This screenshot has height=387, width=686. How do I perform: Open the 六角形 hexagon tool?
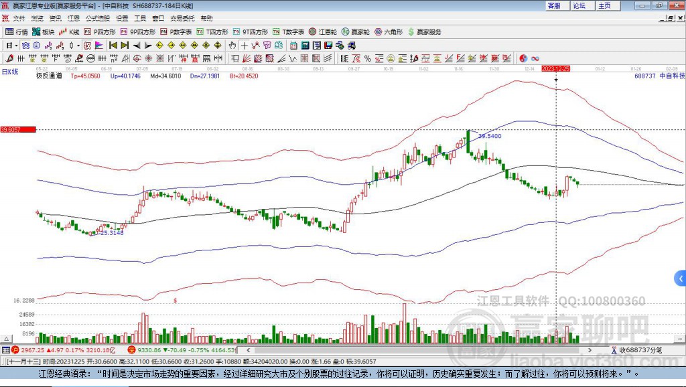tap(389, 32)
